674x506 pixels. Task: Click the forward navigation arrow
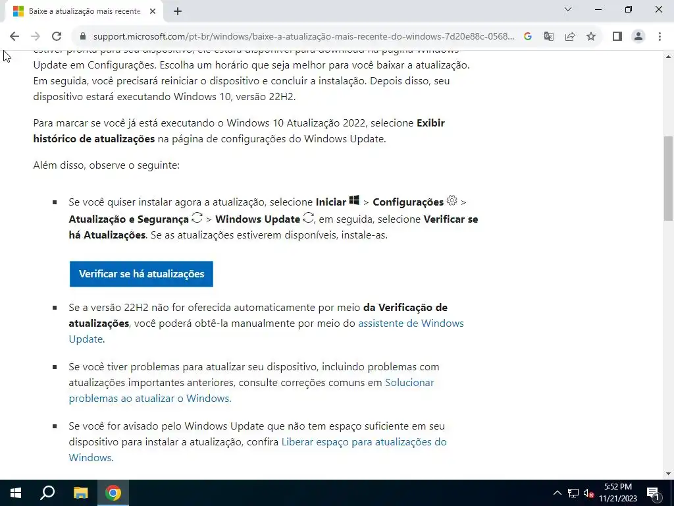[x=36, y=36]
